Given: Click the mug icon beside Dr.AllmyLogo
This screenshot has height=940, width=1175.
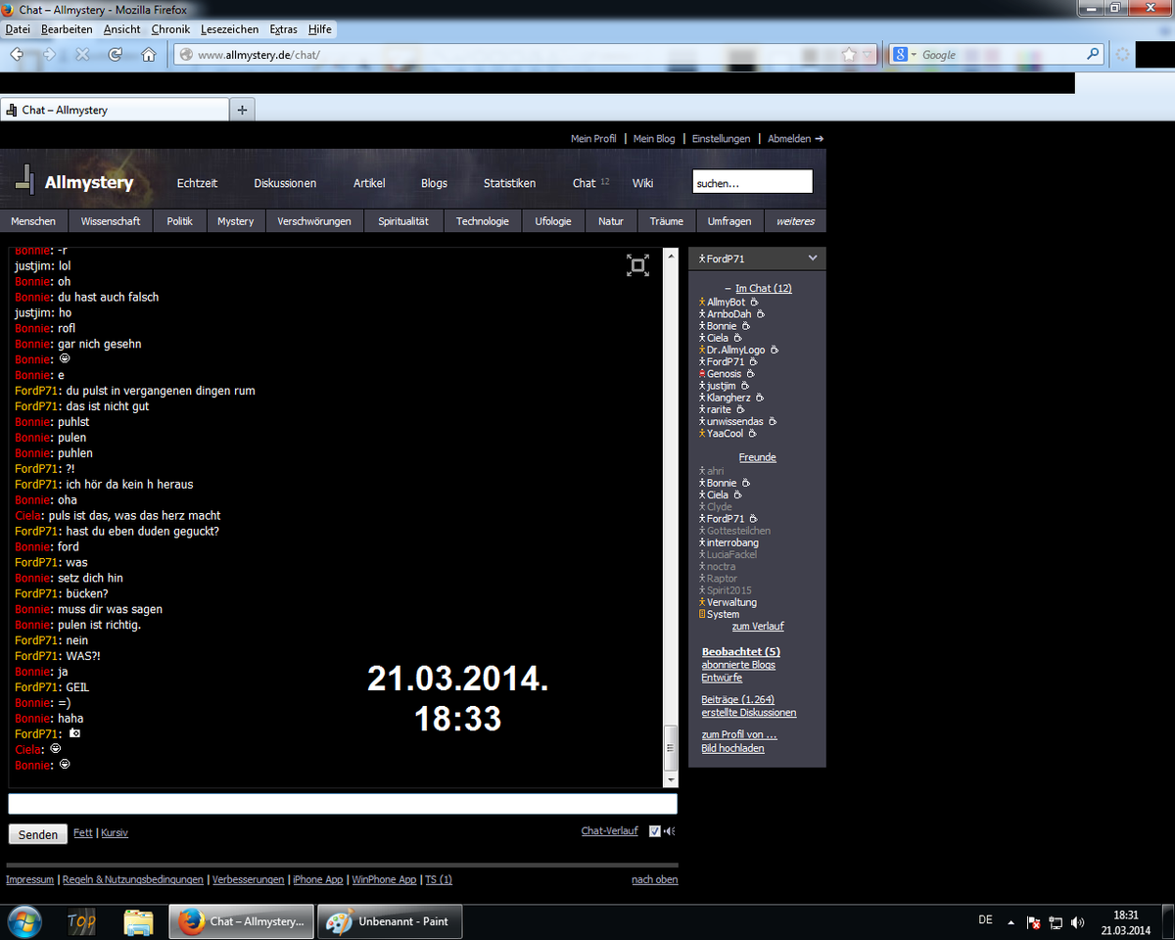Looking at the screenshot, I should click(x=775, y=350).
